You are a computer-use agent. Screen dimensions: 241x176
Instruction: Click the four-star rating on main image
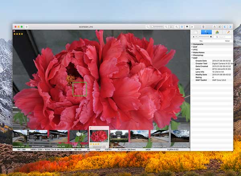(18, 34)
